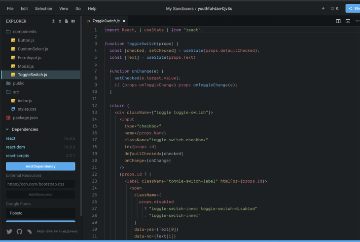The image size is (360, 242).
Task: Click the 'function ToggleSwitch(props)' code line
Action: [142, 43]
